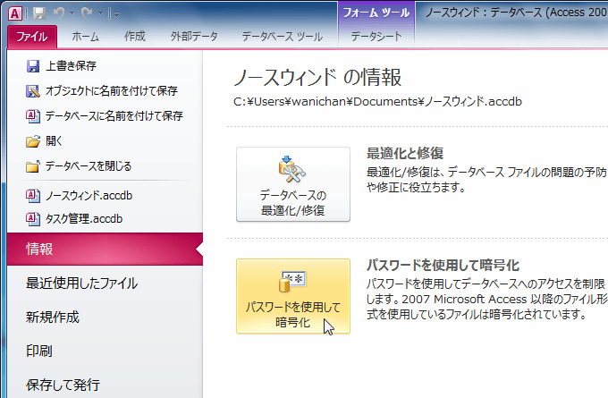This screenshot has width=608, height=398.
Task: Click the パスワードを使用して暗号化 button
Action: pyautogui.click(x=293, y=296)
